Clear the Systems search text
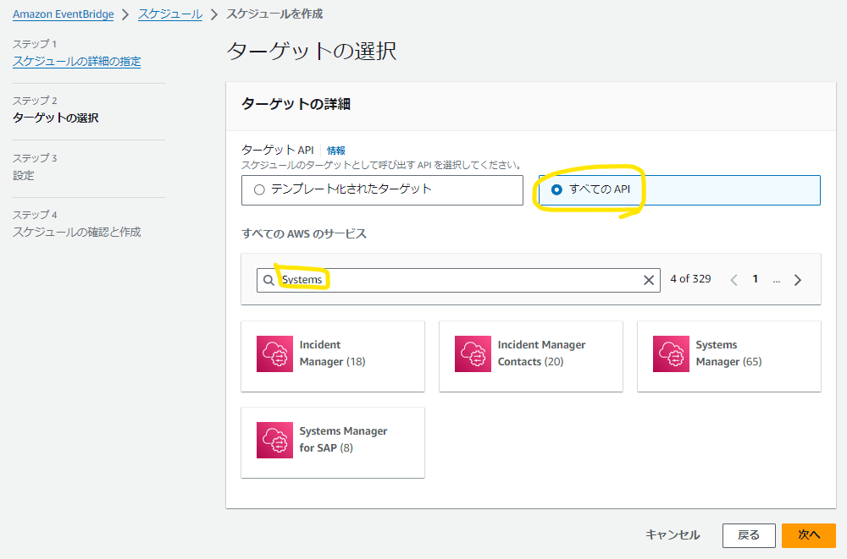The width and height of the screenshot is (847, 559). [649, 280]
